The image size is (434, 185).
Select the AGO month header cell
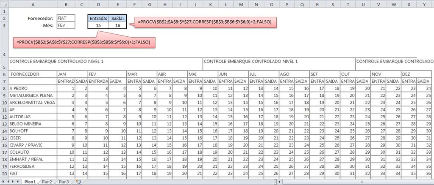click(x=294, y=74)
